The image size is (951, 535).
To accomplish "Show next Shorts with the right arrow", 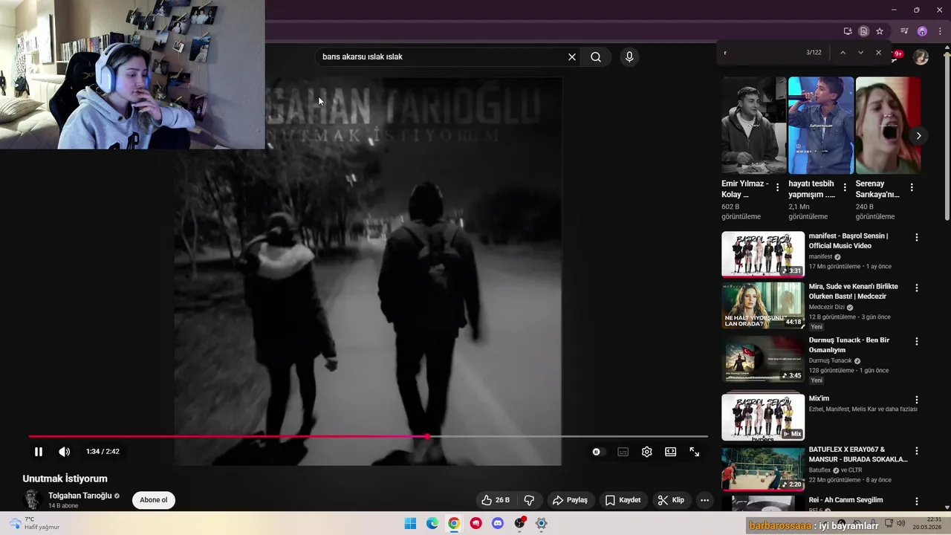I will click(918, 136).
